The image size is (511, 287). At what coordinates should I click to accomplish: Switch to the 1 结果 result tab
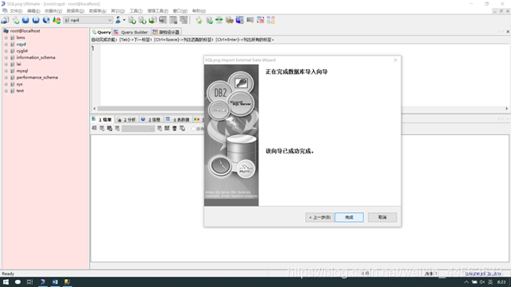click(x=102, y=120)
